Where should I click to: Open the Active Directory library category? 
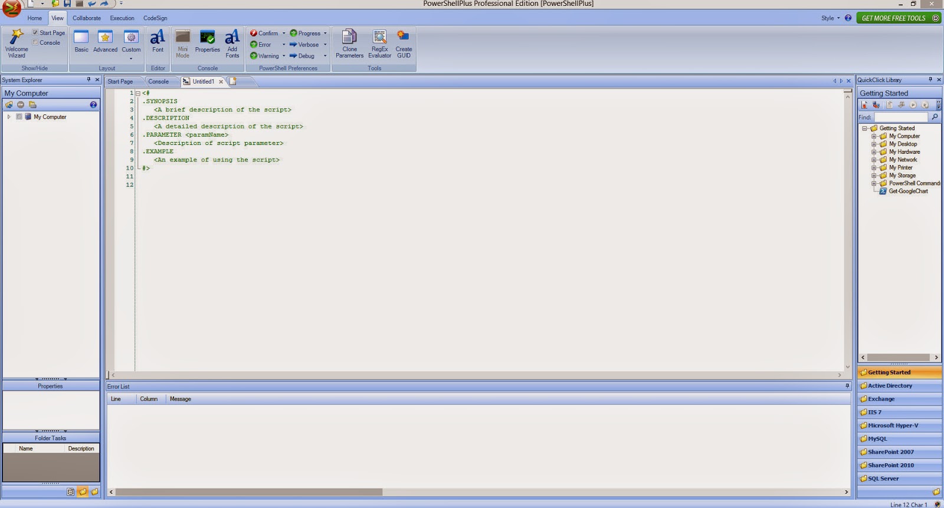pos(899,386)
